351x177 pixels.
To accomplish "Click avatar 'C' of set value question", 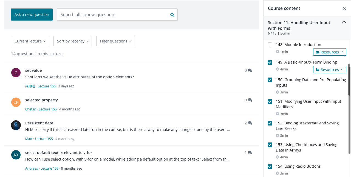I will tap(16, 73).
